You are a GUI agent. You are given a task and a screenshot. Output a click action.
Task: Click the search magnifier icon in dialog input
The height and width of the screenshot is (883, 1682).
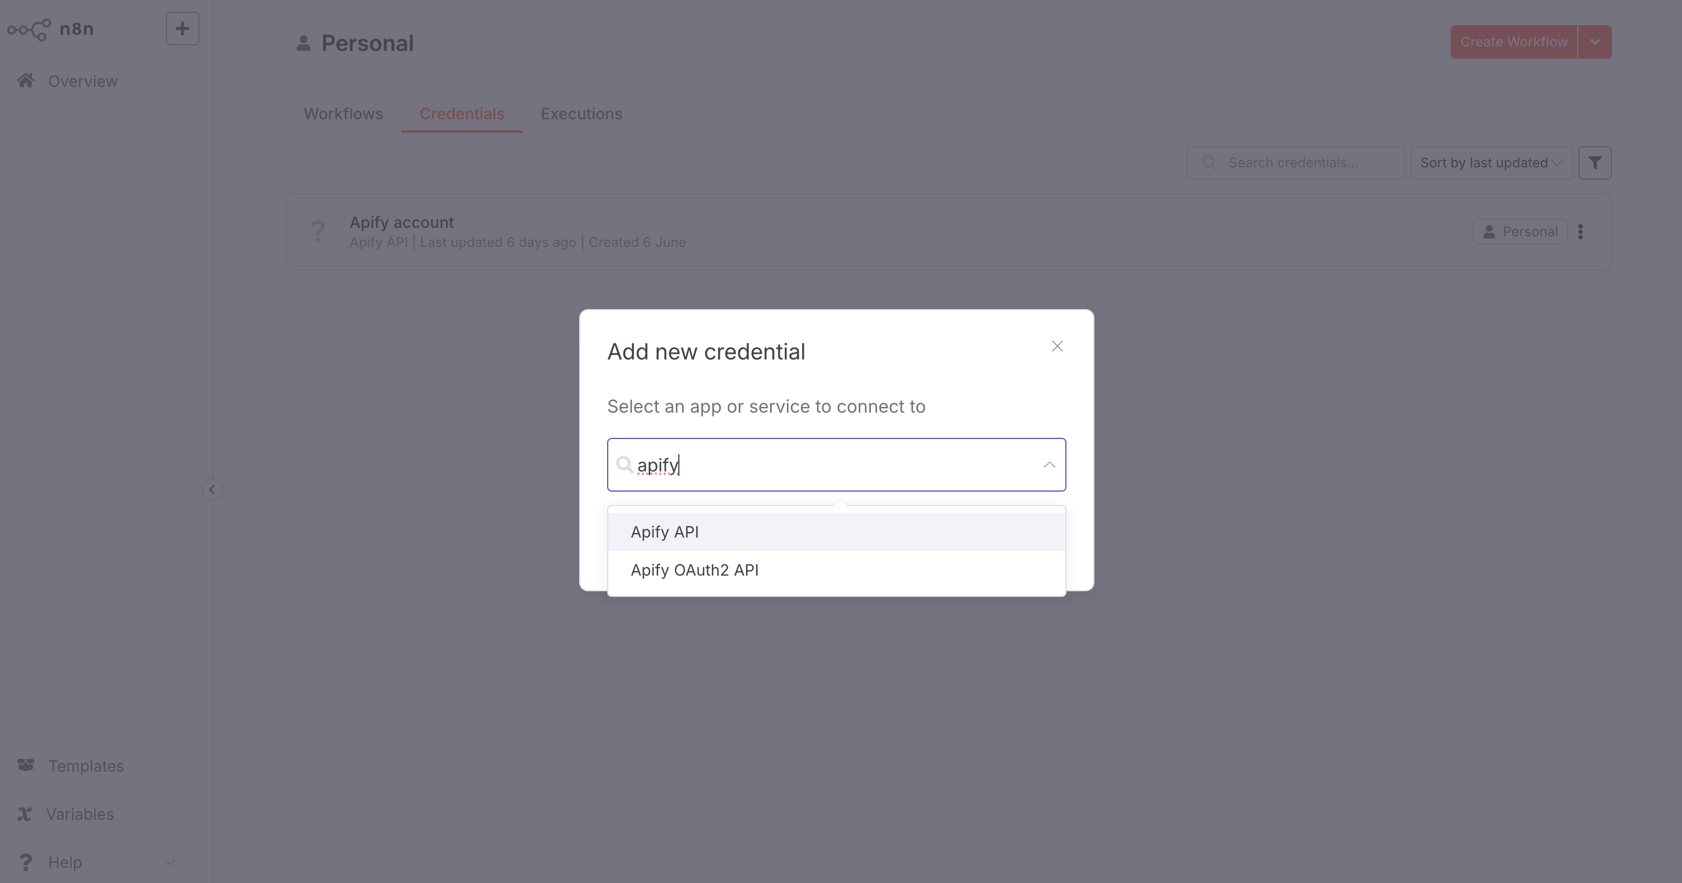pyautogui.click(x=624, y=465)
